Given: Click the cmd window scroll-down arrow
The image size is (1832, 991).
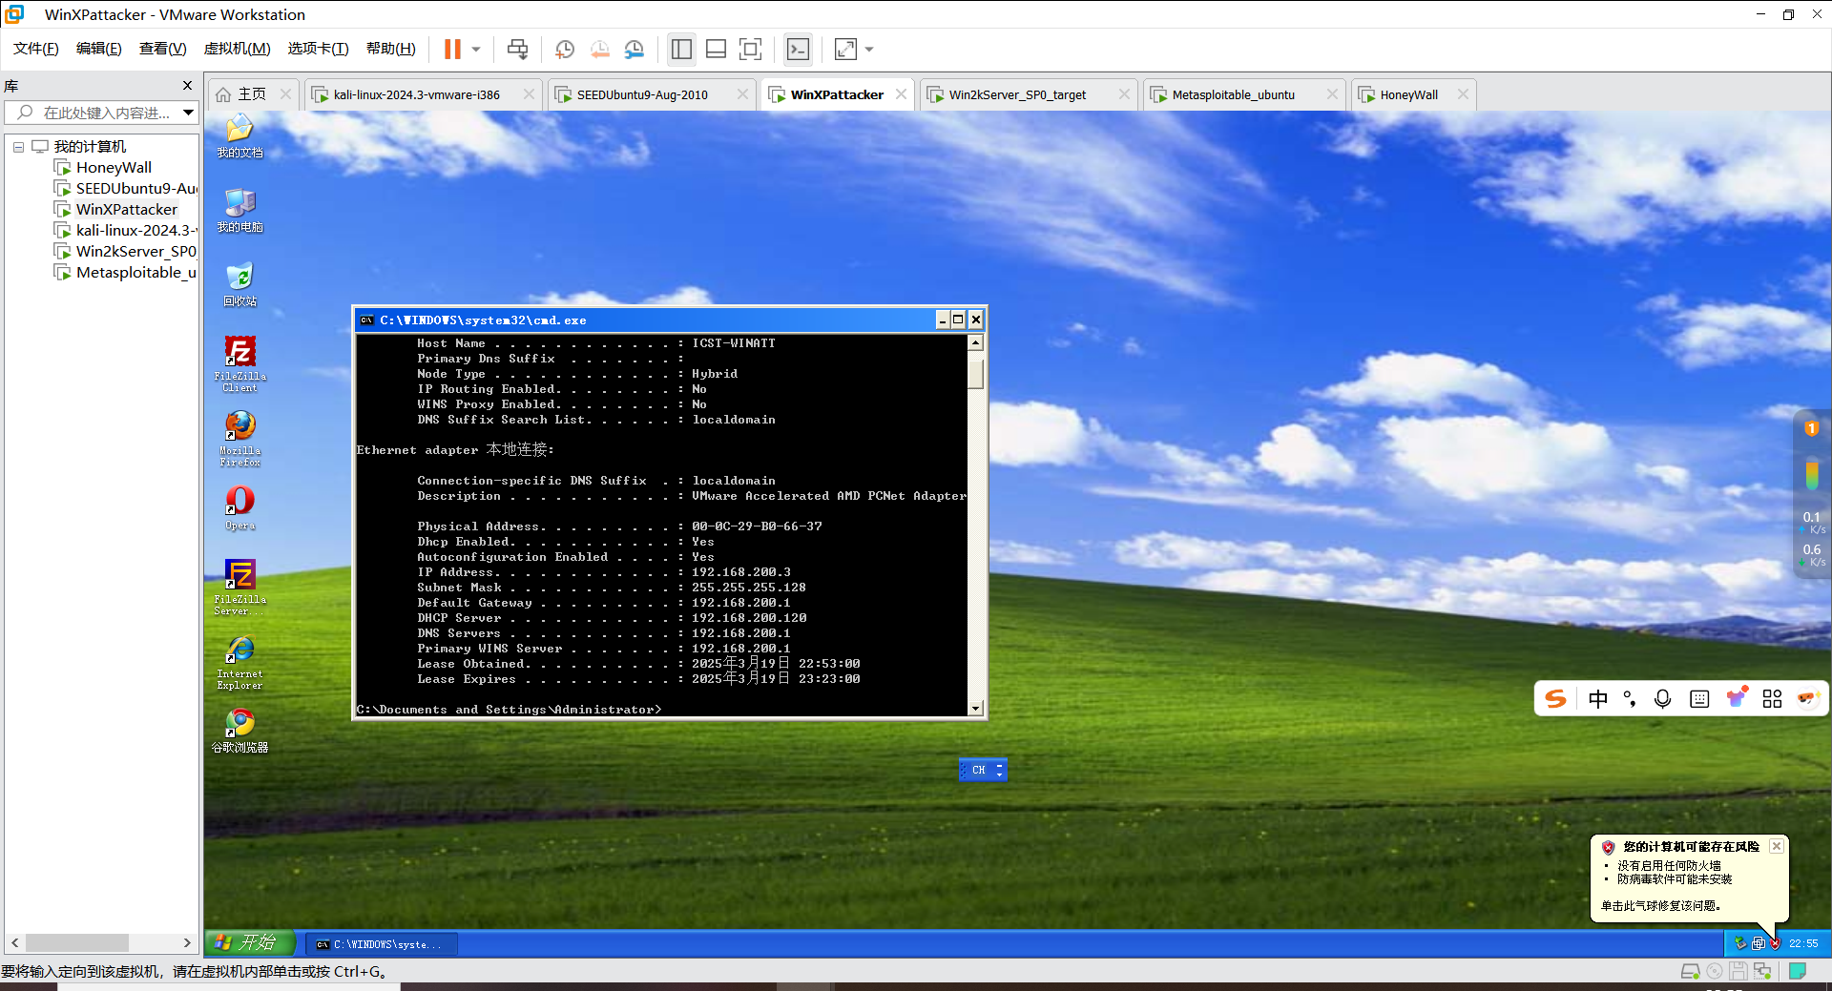Looking at the screenshot, I should pos(975,709).
